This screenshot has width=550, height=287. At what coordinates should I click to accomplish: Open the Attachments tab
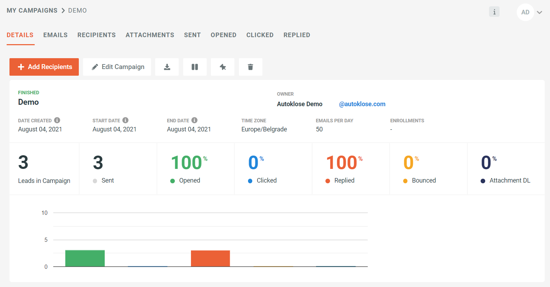pos(150,35)
